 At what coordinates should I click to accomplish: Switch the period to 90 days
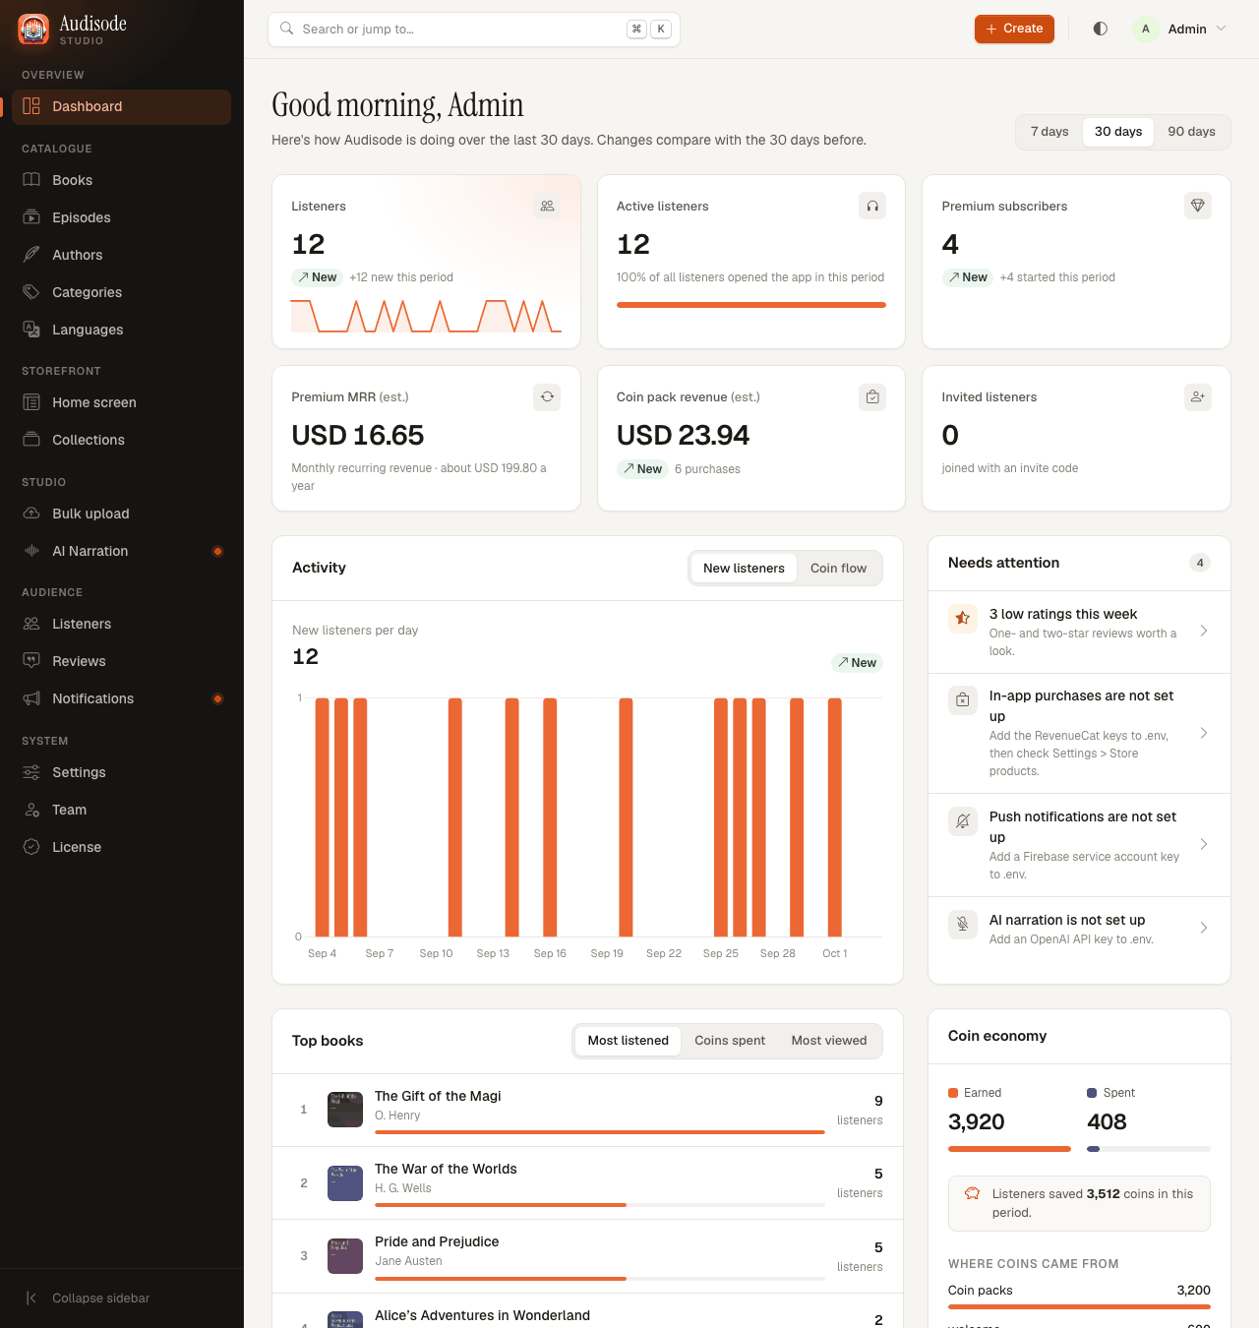(x=1191, y=132)
